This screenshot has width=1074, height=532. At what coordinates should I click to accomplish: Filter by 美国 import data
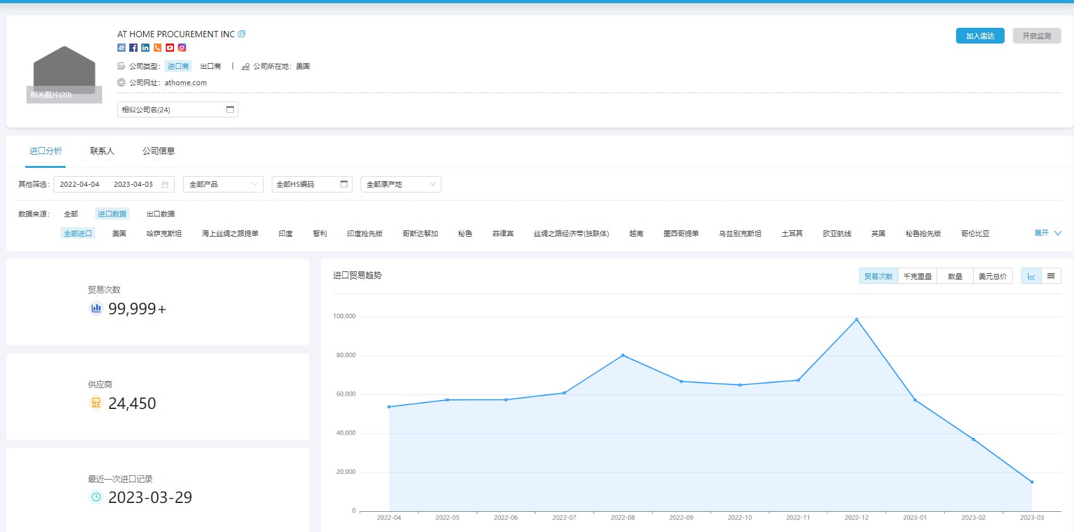(x=119, y=233)
